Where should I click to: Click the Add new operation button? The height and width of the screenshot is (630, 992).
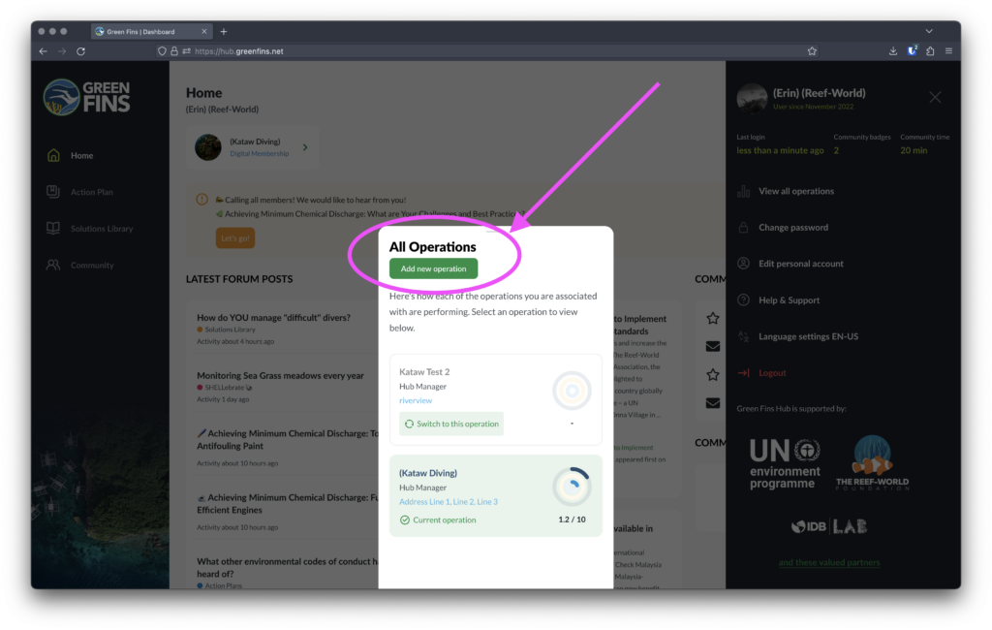tap(432, 268)
